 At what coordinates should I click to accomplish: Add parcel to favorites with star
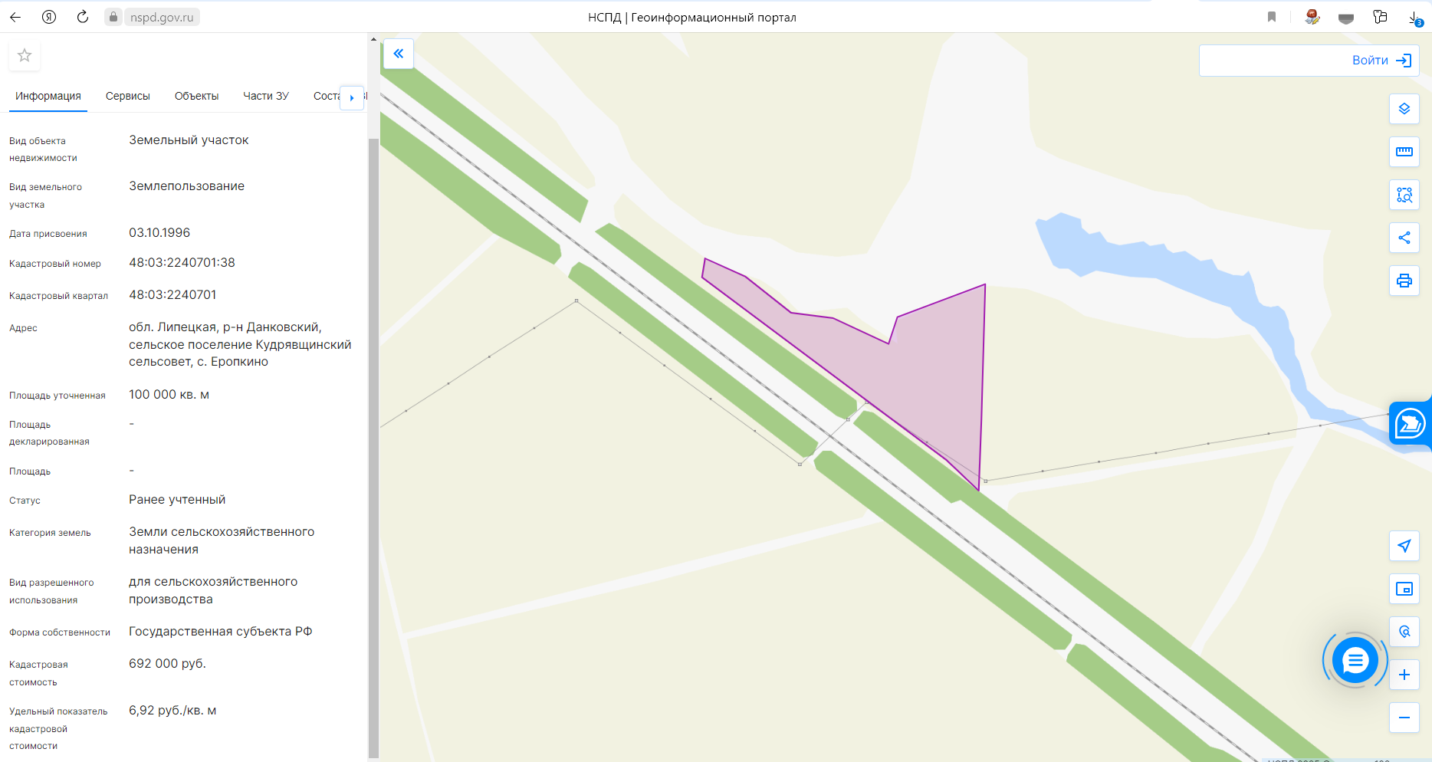pyautogui.click(x=25, y=55)
